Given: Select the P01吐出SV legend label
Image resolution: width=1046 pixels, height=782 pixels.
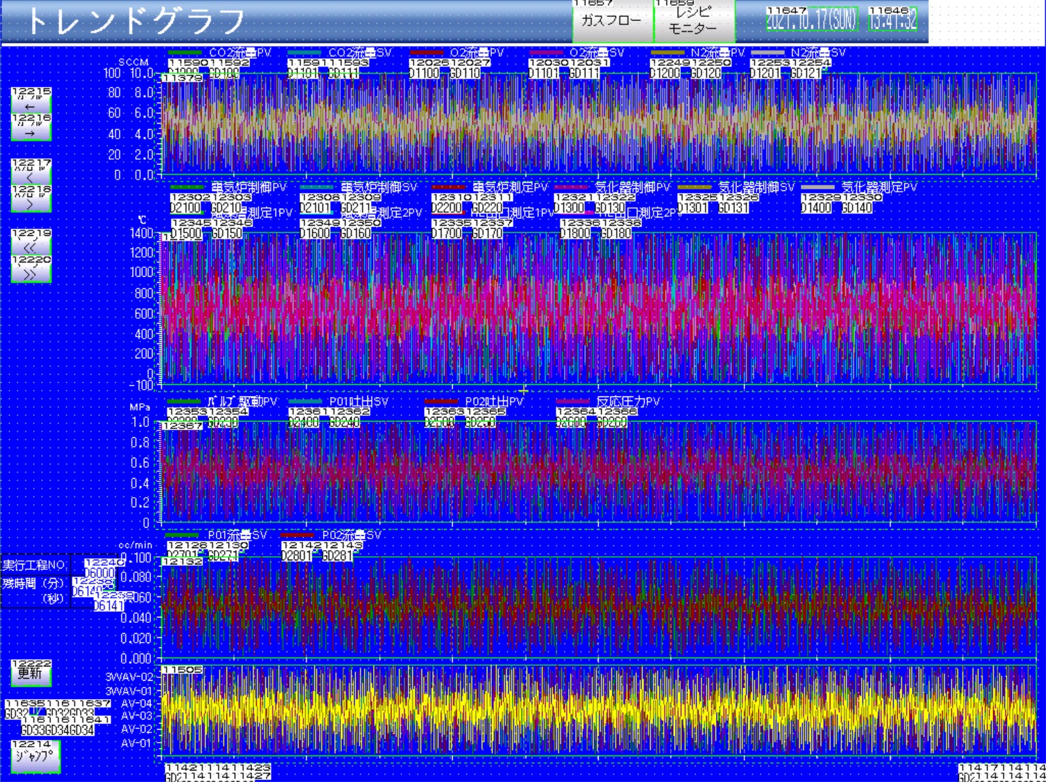Looking at the screenshot, I should [359, 402].
